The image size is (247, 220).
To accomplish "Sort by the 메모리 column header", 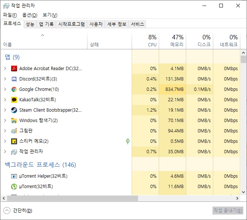I will (x=172, y=41).
